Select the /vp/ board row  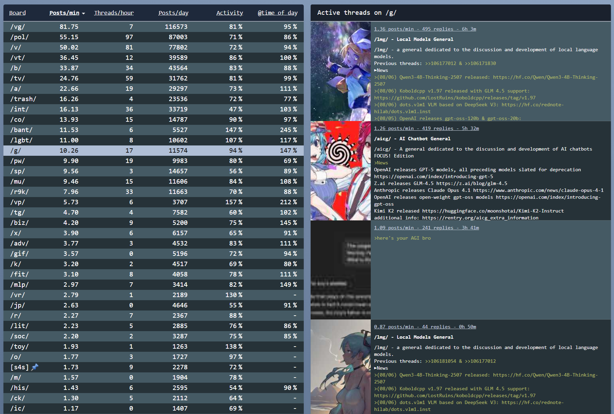point(154,202)
